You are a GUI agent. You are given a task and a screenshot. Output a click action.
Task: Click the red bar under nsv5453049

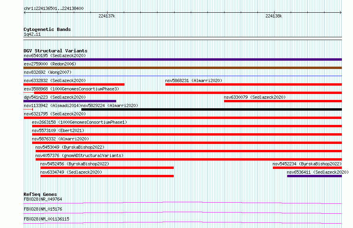(189, 151)
